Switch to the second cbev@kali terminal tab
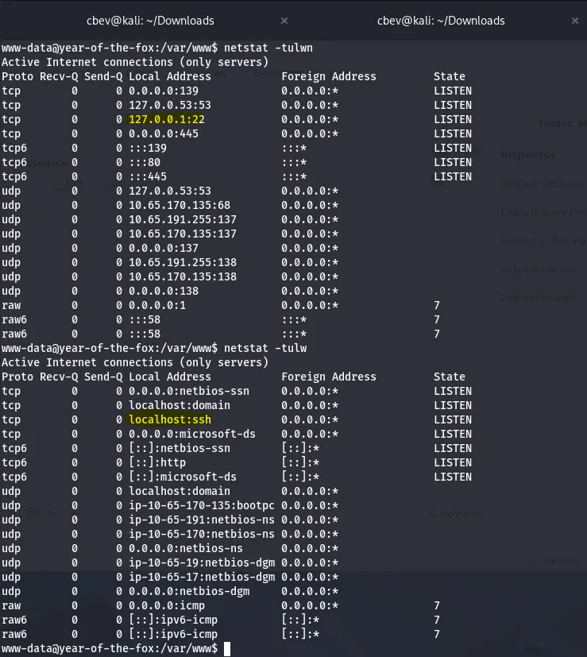Image resolution: width=587 pixels, height=657 pixels. [x=441, y=21]
